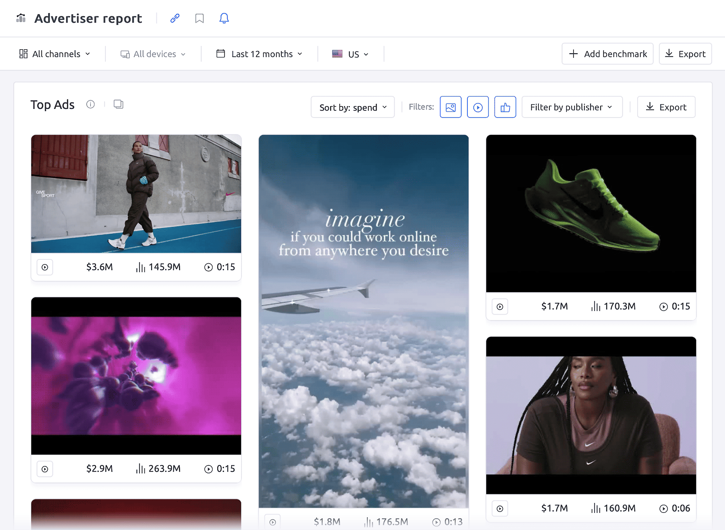The image size is (725, 530).
Task: Click the Add benchmark button
Action: point(607,54)
